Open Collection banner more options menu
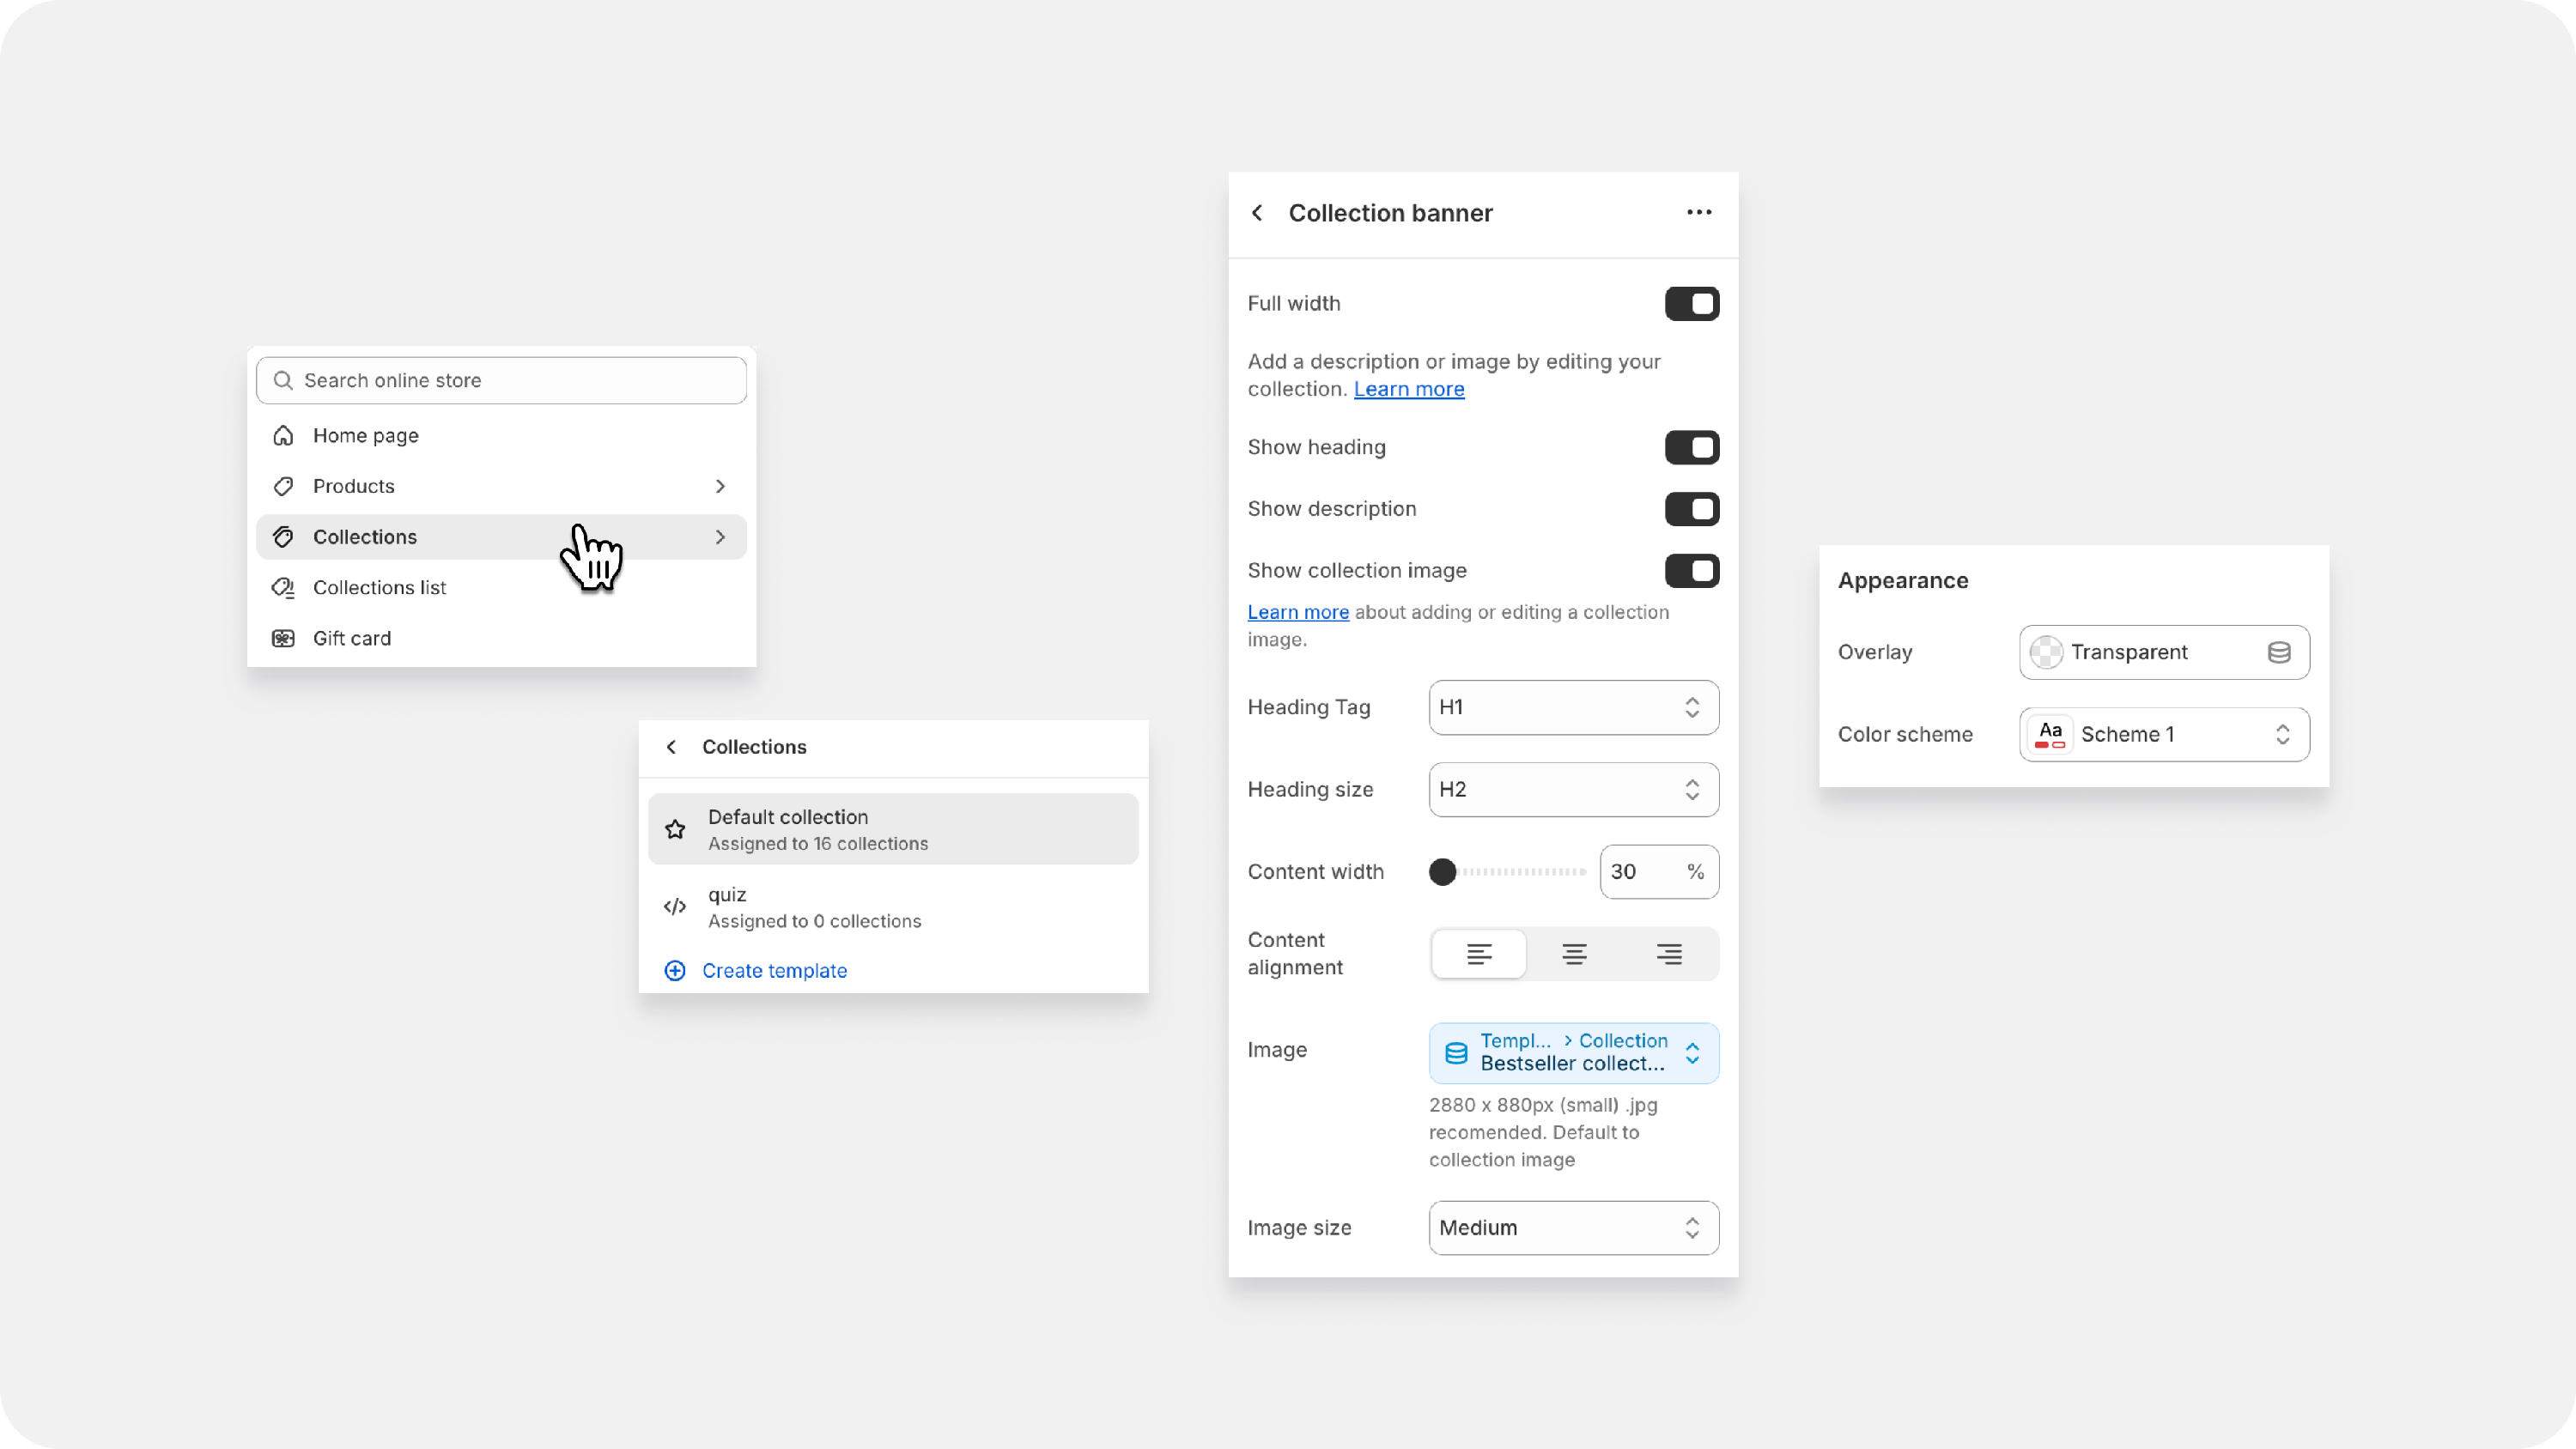The width and height of the screenshot is (2576, 1449). [x=1699, y=212]
